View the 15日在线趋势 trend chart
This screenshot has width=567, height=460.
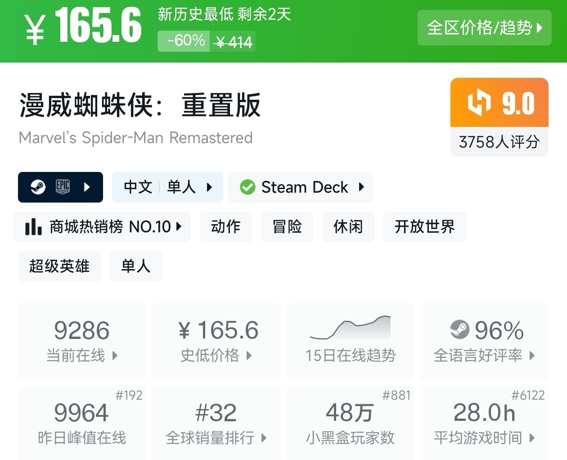pyautogui.click(x=350, y=341)
